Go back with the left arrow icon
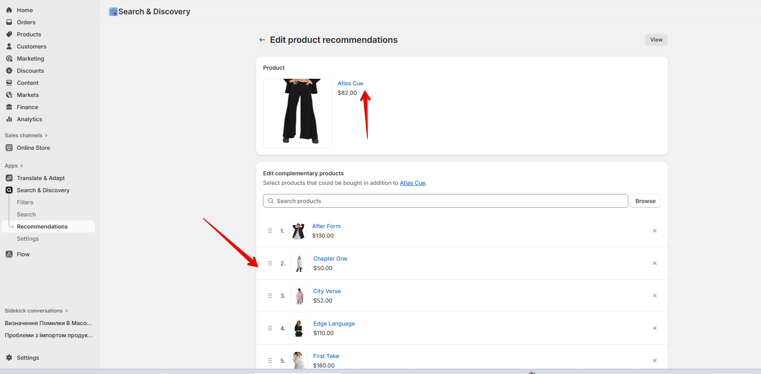761x374 pixels. click(262, 40)
